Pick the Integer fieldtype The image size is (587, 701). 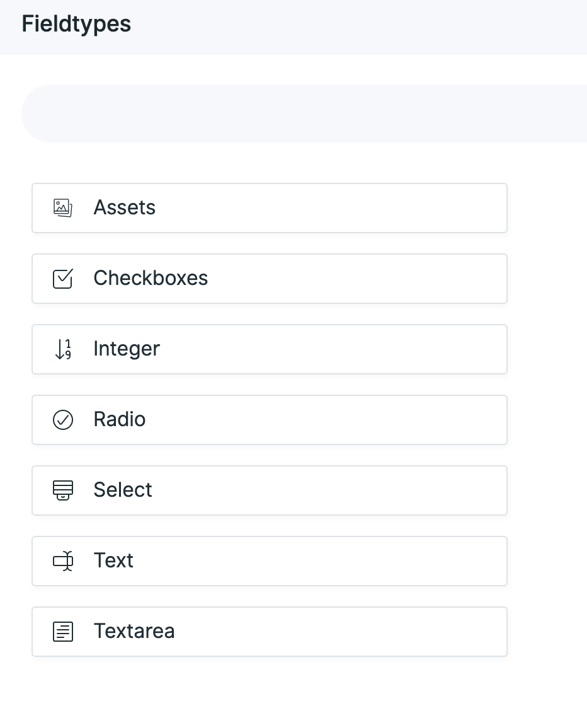(x=270, y=349)
